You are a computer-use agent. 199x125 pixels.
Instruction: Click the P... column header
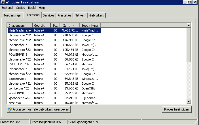coord(55,26)
